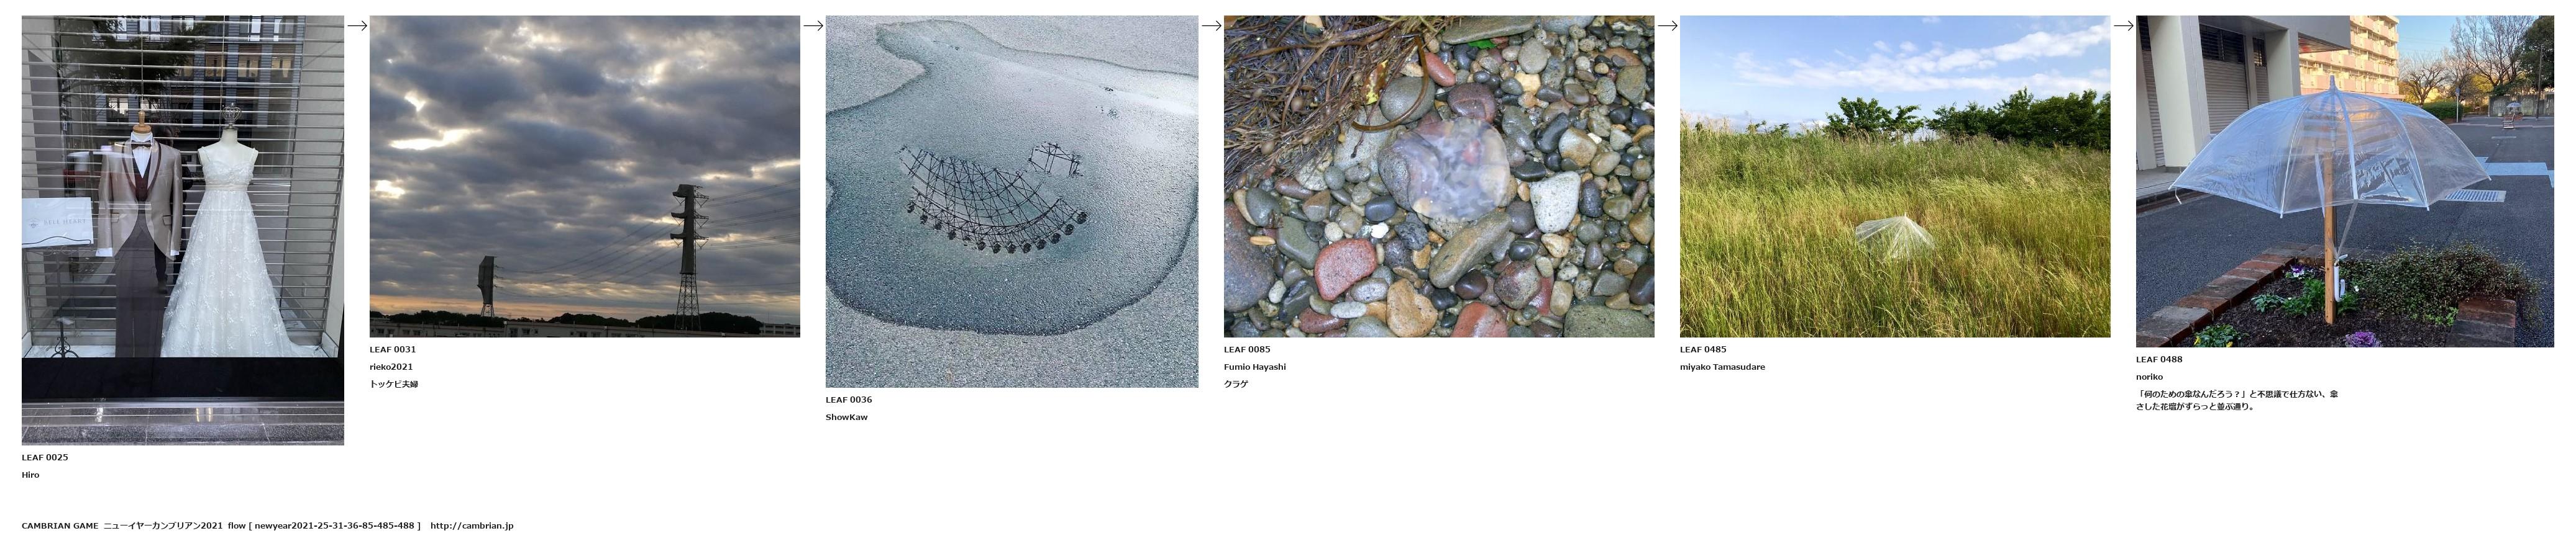Select the LEAF 0025 label

(x=45, y=457)
